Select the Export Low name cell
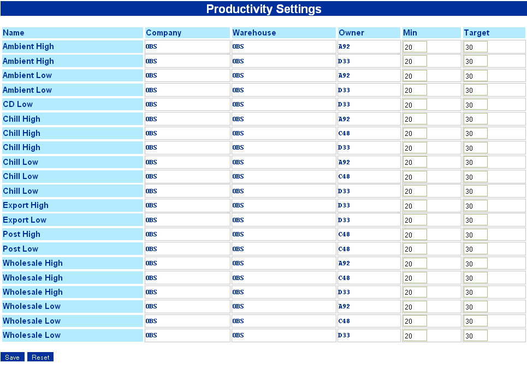527x369 pixels. [73, 220]
